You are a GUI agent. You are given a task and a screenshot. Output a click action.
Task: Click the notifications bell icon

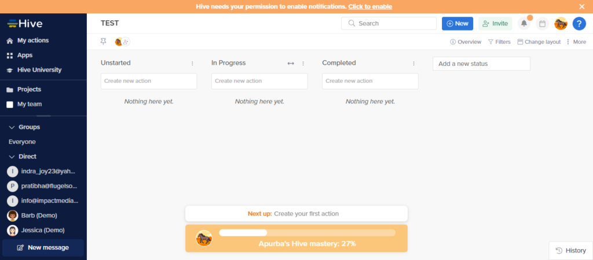tap(524, 24)
